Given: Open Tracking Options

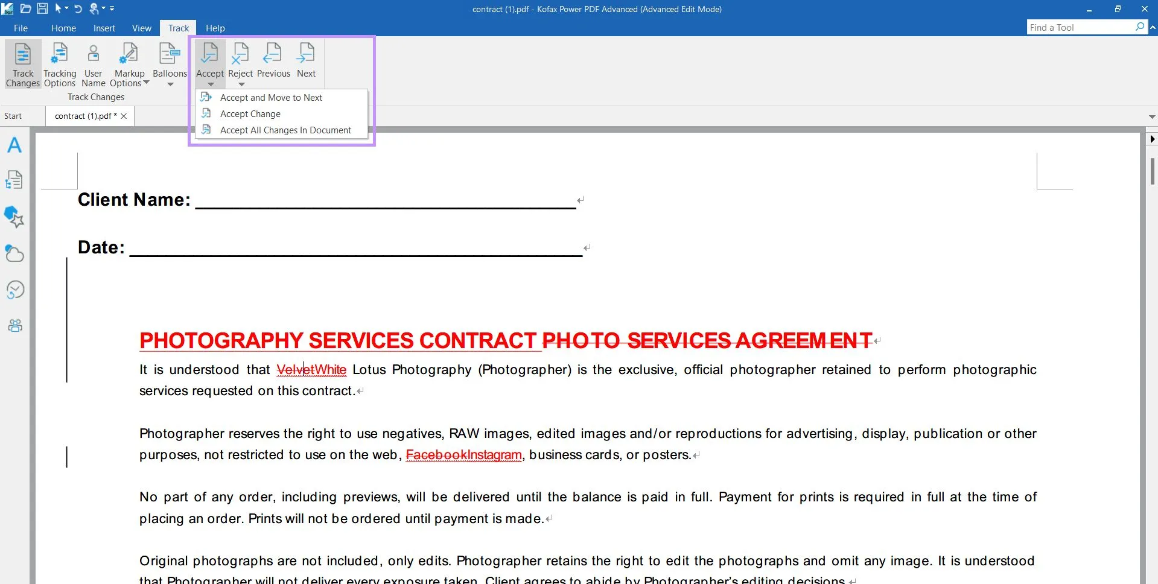Looking at the screenshot, I should pyautogui.click(x=59, y=65).
